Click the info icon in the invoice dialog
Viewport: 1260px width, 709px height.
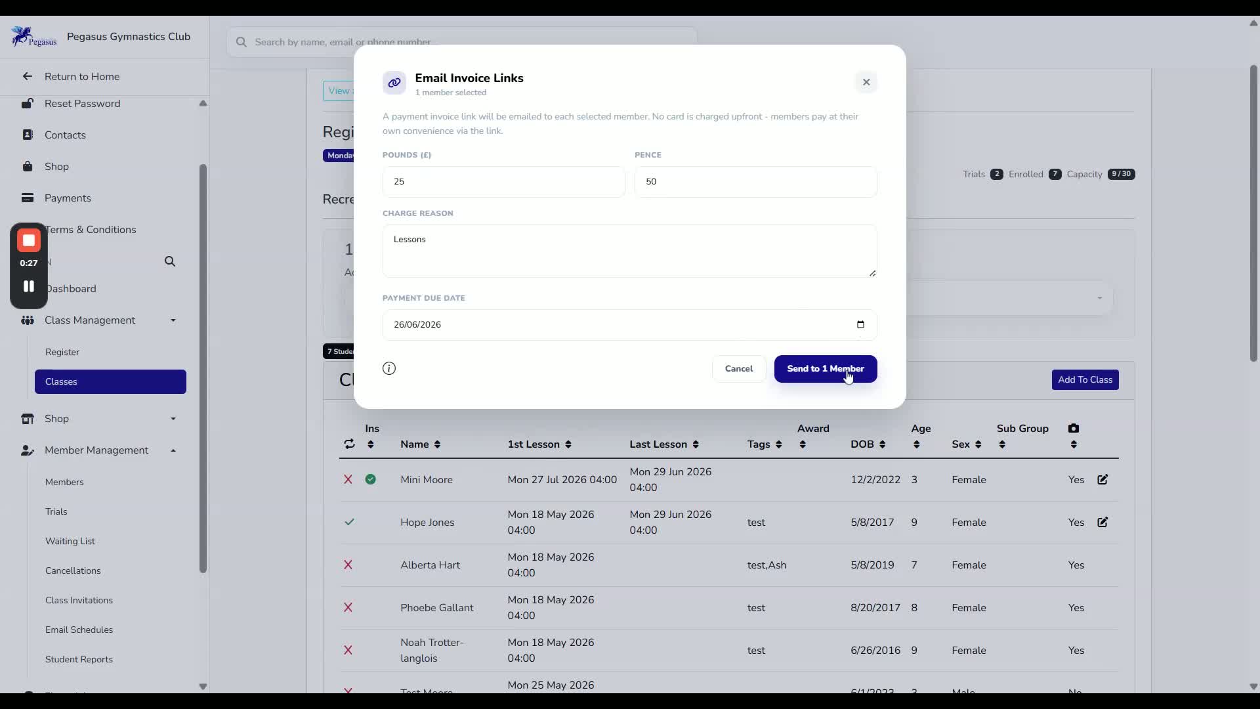pos(389,368)
